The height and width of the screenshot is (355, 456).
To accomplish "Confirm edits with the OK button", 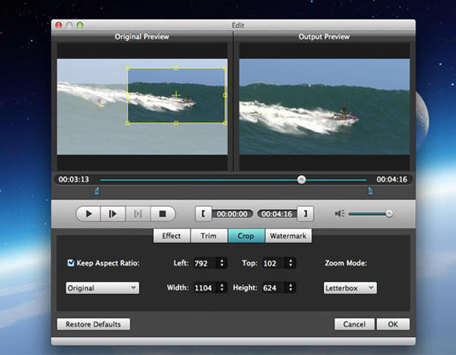I will (392, 324).
